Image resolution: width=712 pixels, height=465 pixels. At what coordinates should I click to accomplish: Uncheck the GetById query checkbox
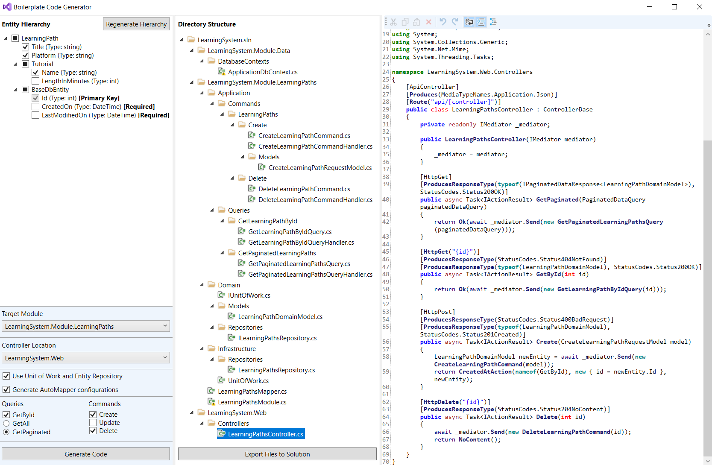tap(6, 415)
